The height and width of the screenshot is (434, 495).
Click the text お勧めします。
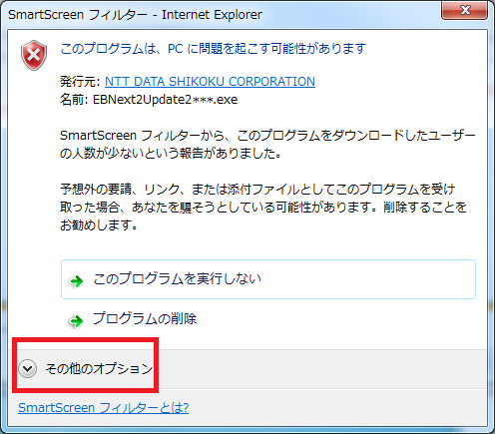point(99,225)
